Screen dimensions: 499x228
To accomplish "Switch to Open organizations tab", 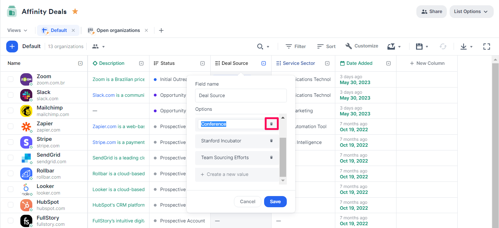I will [x=118, y=30].
